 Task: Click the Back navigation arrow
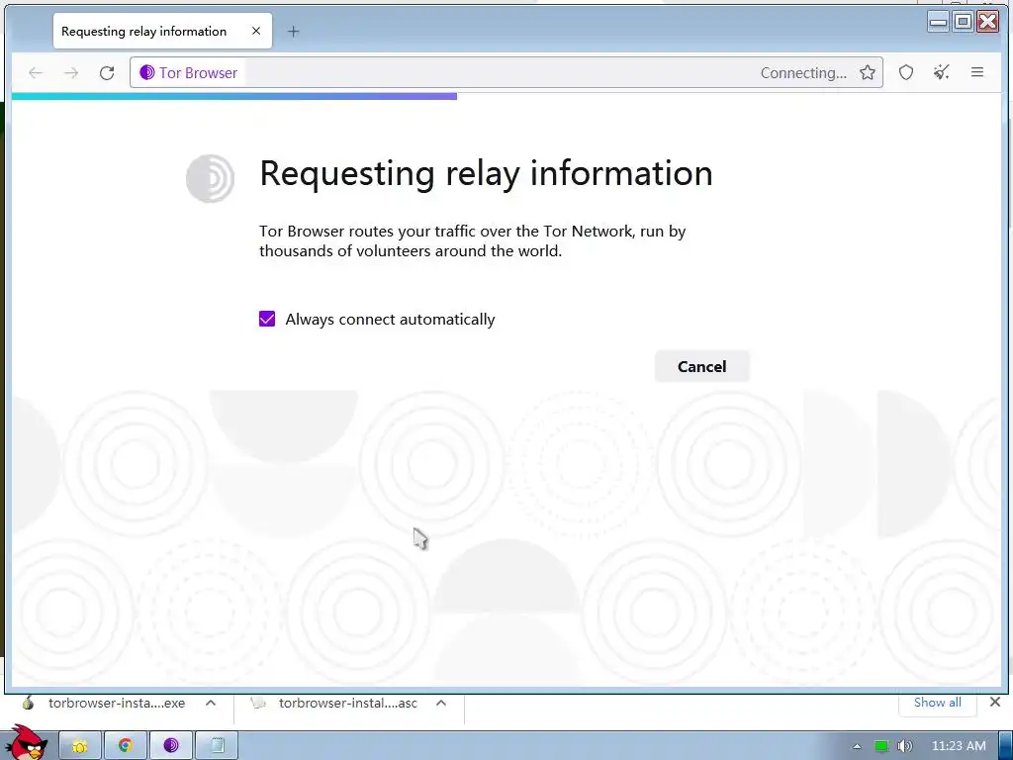click(36, 73)
